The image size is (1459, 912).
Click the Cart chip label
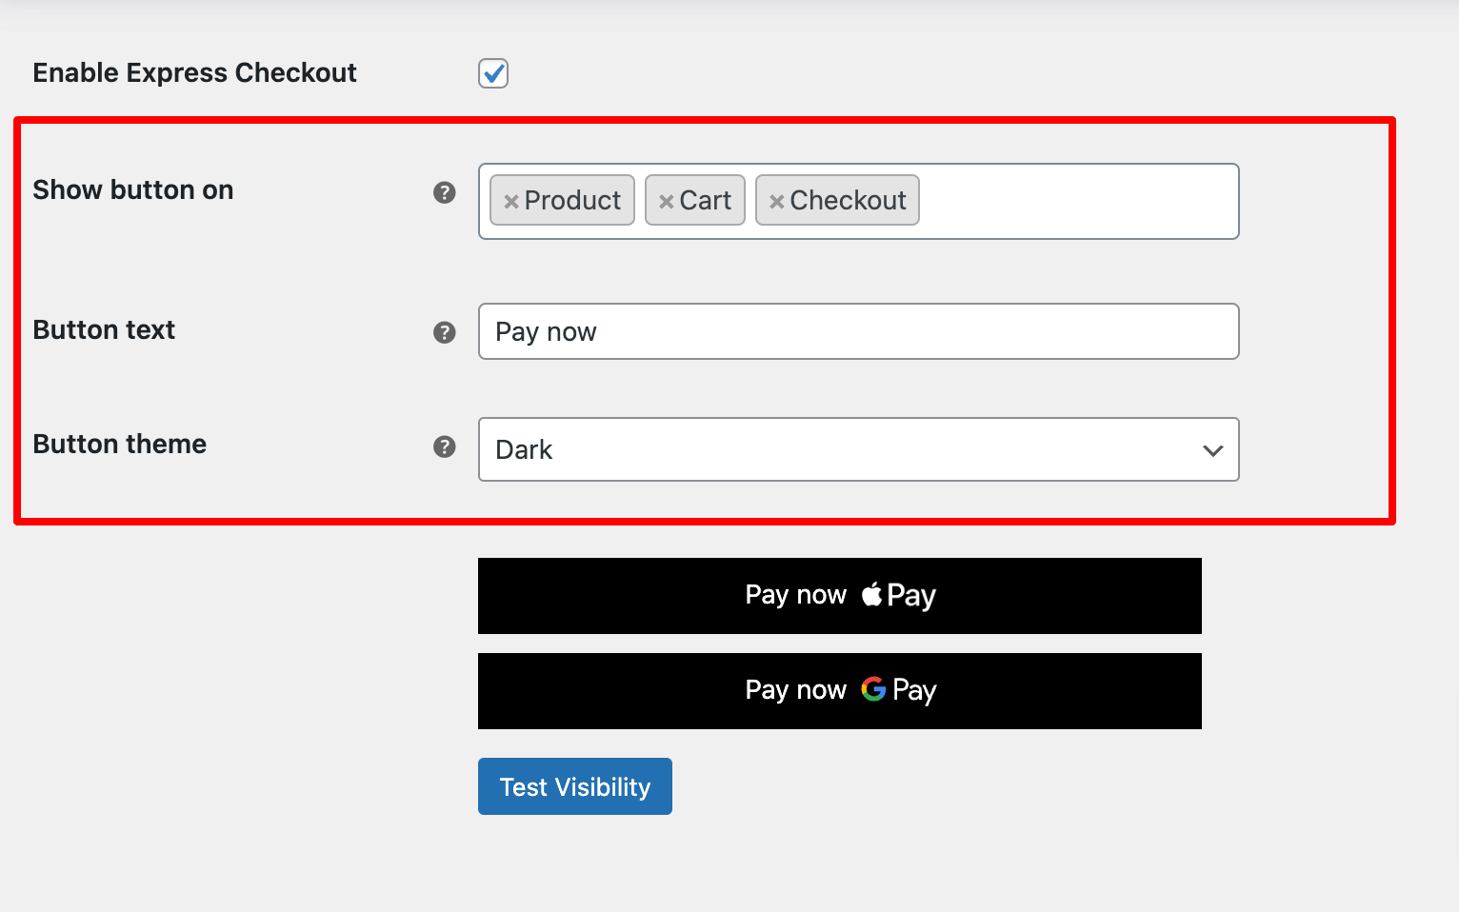point(705,200)
